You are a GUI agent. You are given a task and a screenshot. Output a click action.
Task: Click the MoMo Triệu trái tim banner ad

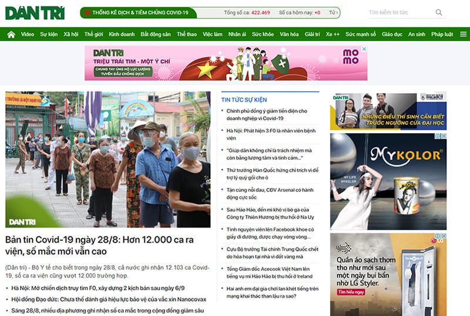(x=226, y=63)
